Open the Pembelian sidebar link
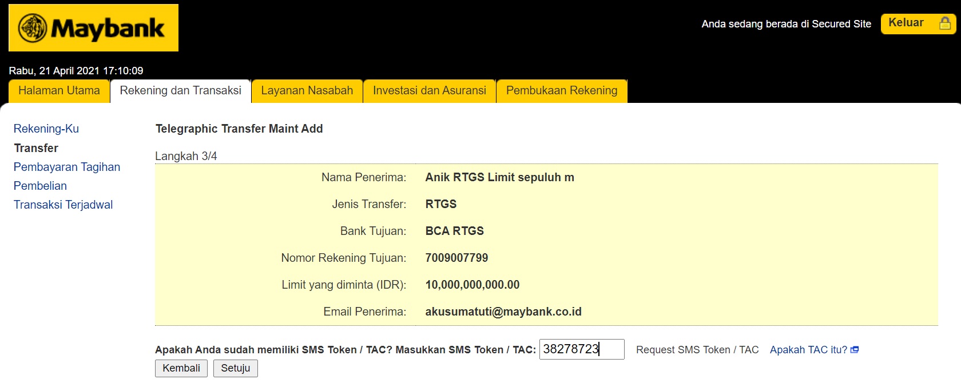The height and width of the screenshot is (383, 961). coord(40,186)
